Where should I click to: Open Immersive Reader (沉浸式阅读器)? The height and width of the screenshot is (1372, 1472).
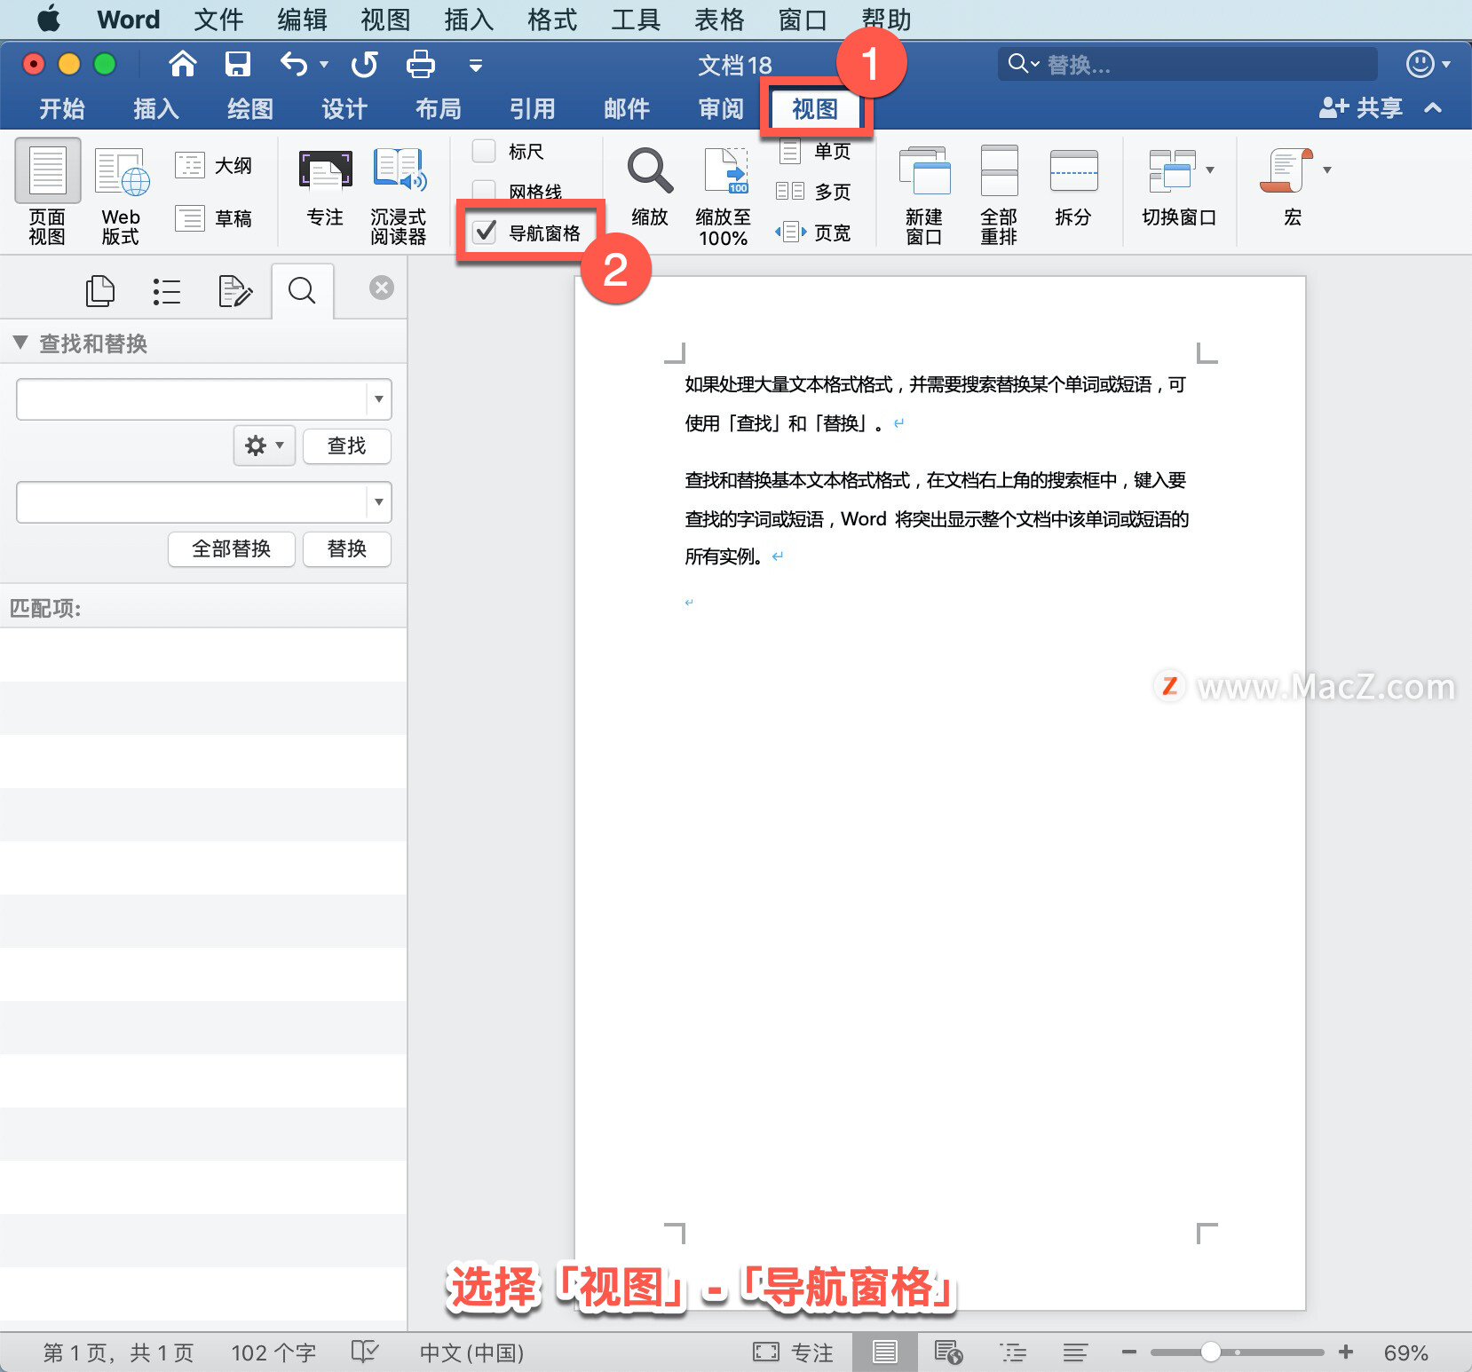(x=399, y=197)
